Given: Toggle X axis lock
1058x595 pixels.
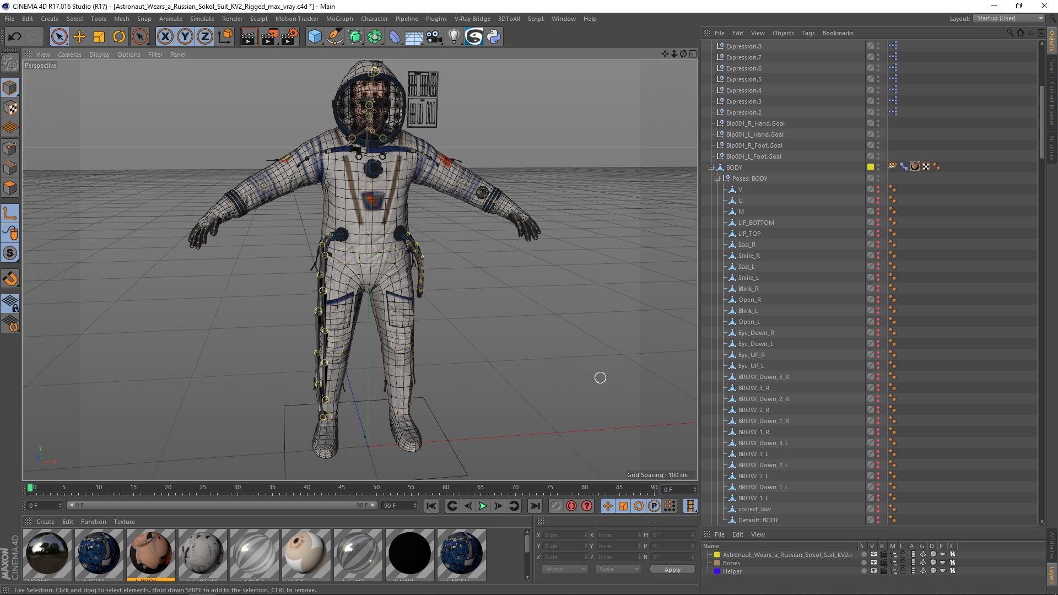Looking at the screenshot, I should click(x=165, y=37).
